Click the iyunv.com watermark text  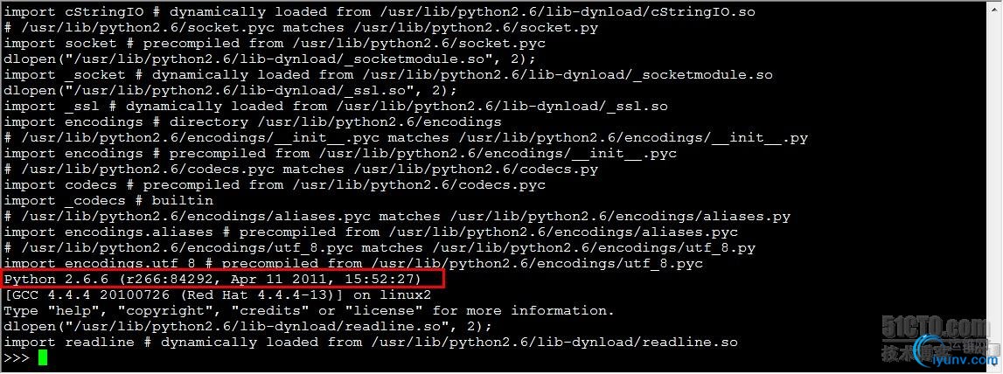(966, 360)
